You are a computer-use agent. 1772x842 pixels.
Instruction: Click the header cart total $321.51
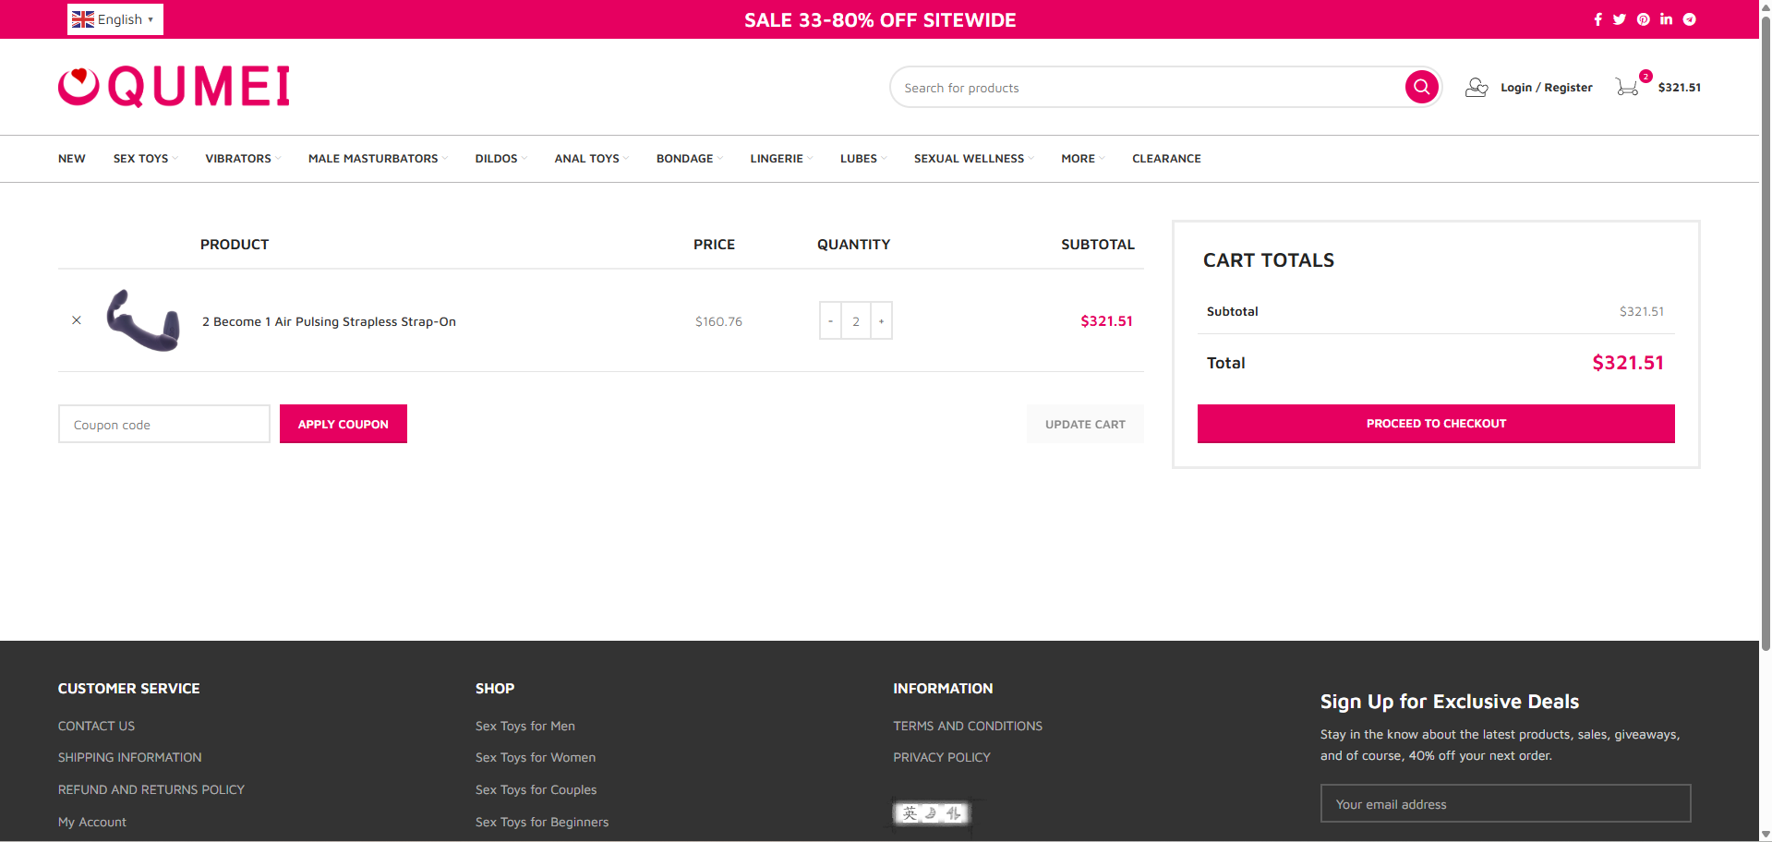[x=1679, y=88]
